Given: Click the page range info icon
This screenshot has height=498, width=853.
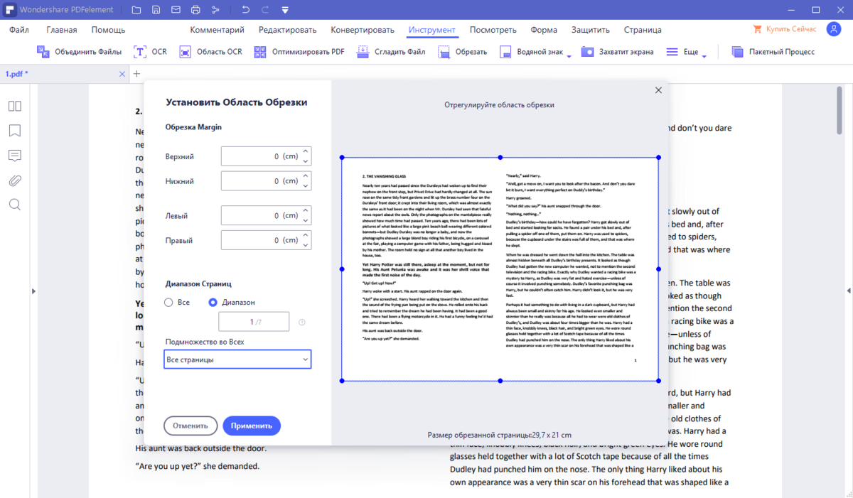Looking at the screenshot, I should (302, 322).
